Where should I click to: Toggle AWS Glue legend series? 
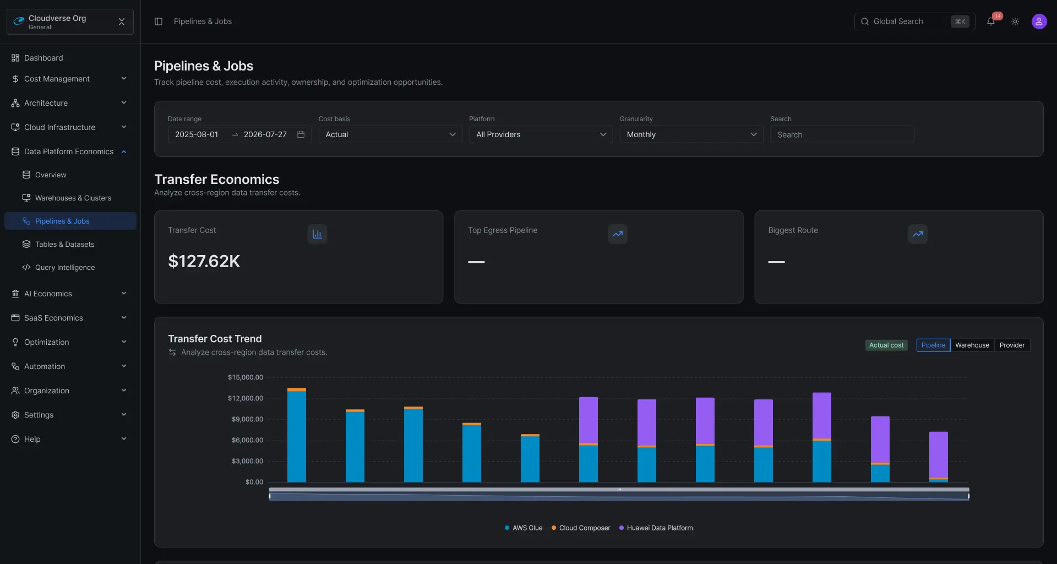pos(524,528)
